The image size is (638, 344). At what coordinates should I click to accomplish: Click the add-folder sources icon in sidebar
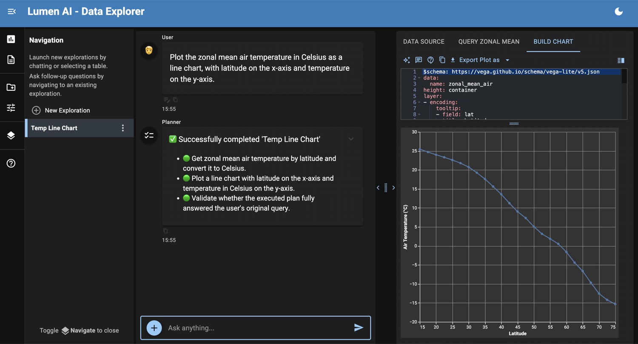(11, 87)
